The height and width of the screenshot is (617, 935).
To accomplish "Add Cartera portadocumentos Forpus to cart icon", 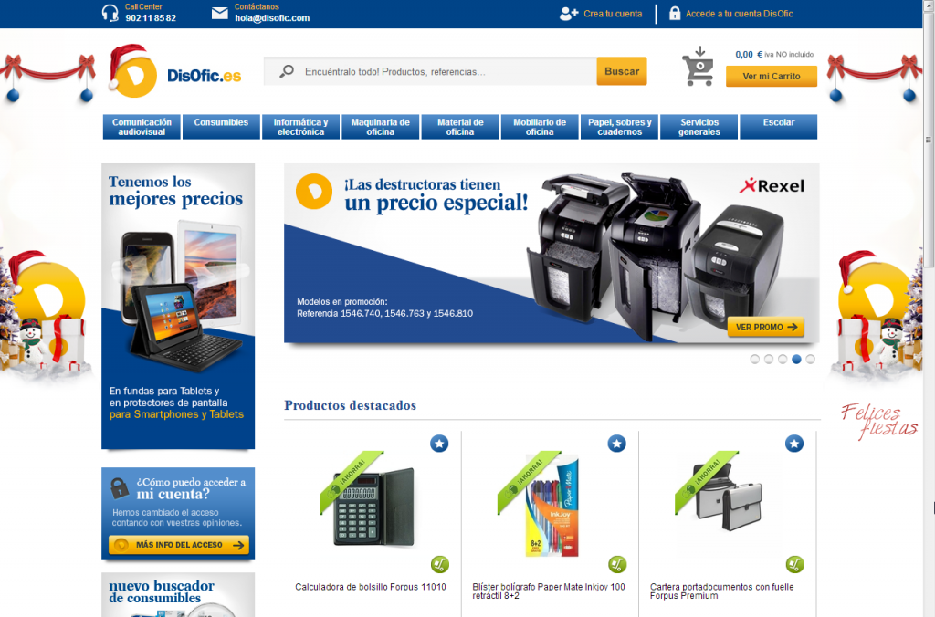I will [795, 564].
